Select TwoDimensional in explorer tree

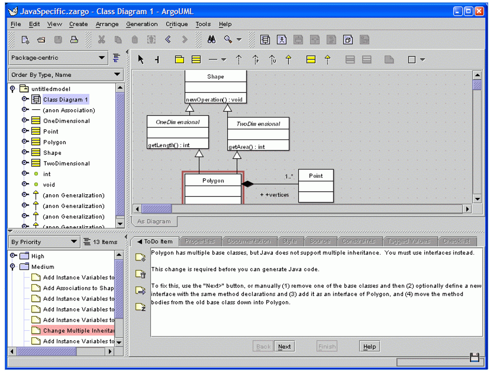[66, 163]
